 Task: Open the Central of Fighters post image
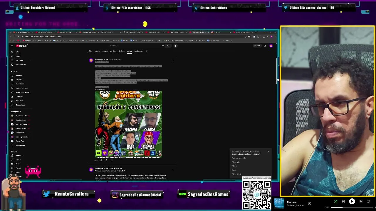[x=128, y=124]
